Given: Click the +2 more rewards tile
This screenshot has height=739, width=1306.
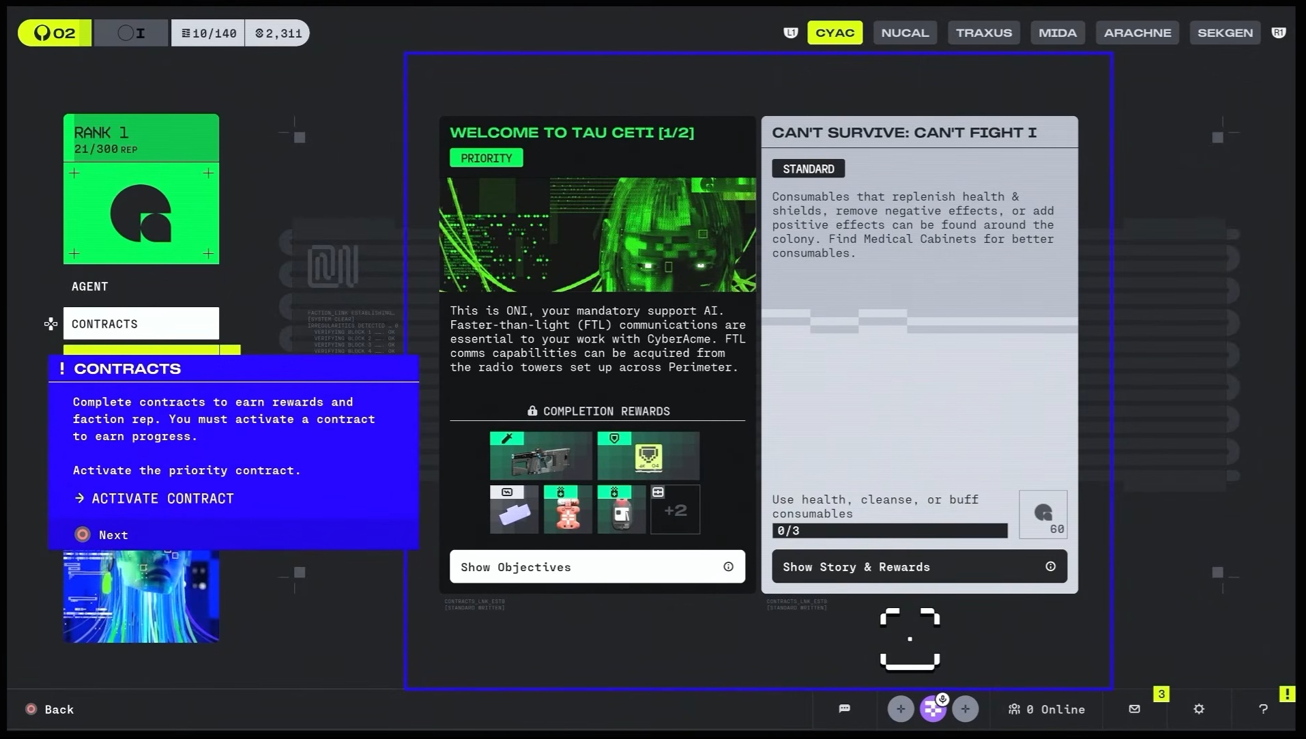Looking at the screenshot, I should click(x=676, y=509).
